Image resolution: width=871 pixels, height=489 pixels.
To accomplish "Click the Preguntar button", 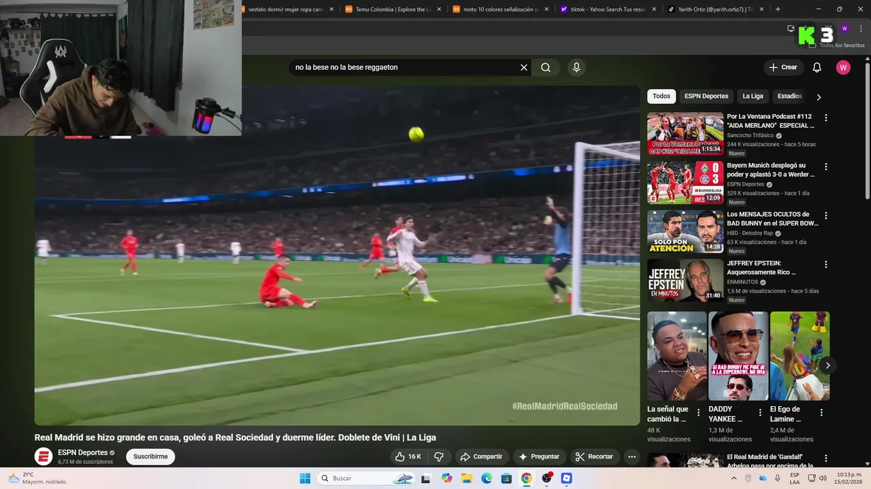I will coord(539,456).
